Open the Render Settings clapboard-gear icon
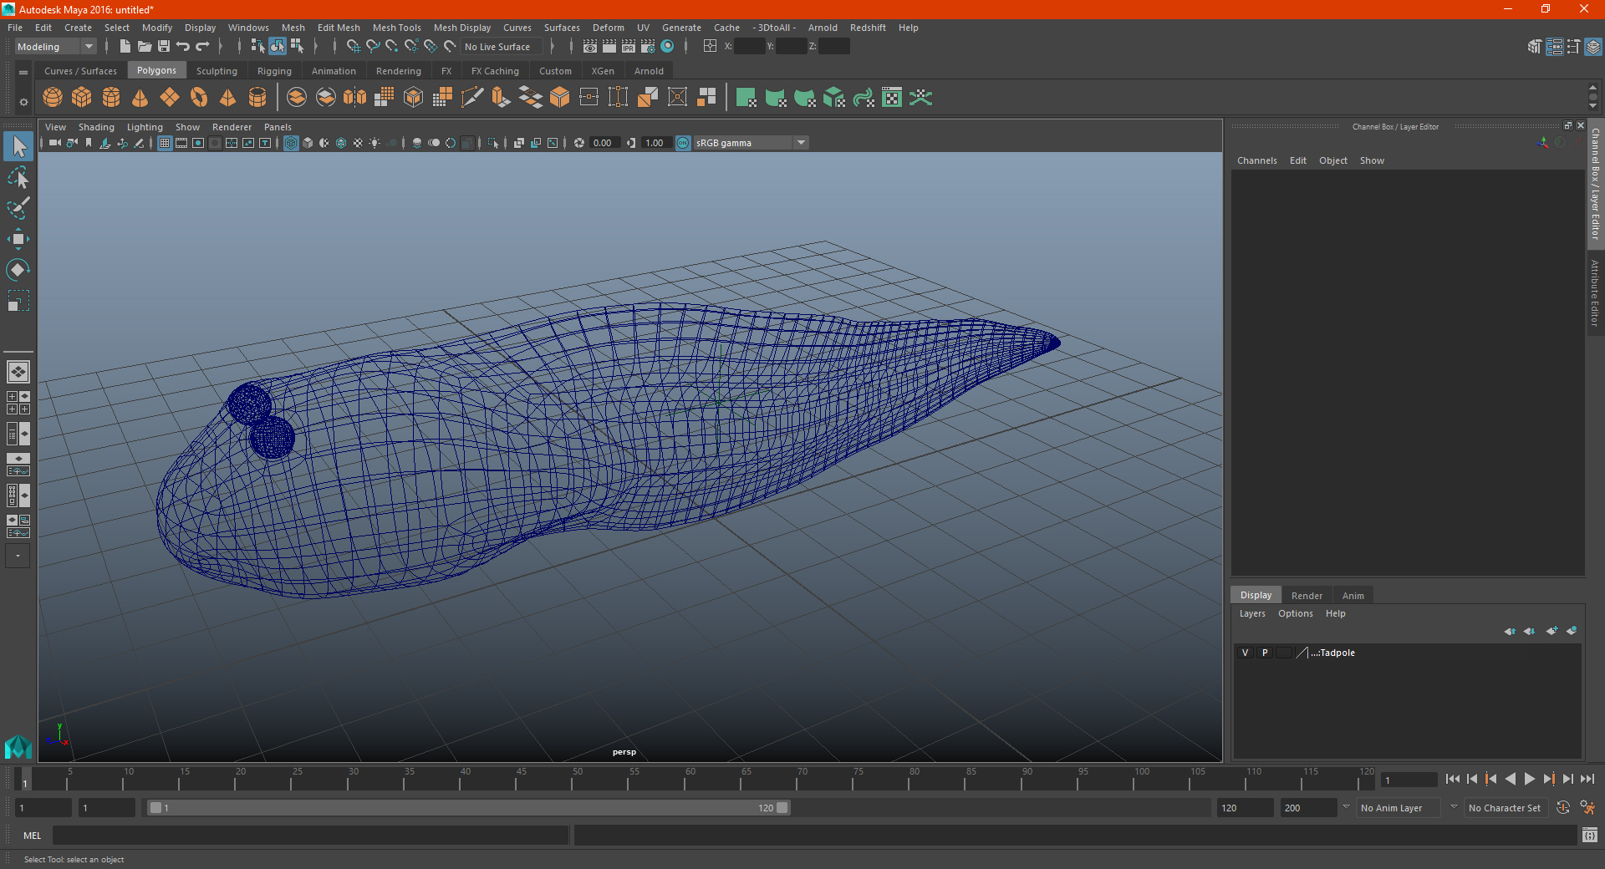This screenshot has width=1605, height=869. coord(648,47)
